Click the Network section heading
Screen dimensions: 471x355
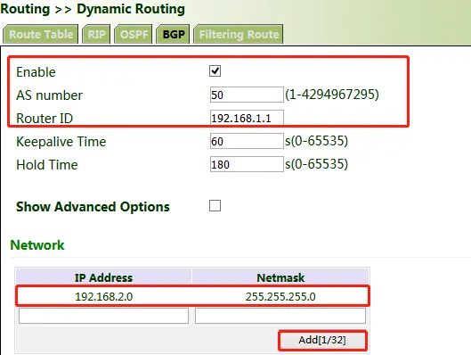pyautogui.click(x=37, y=245)
